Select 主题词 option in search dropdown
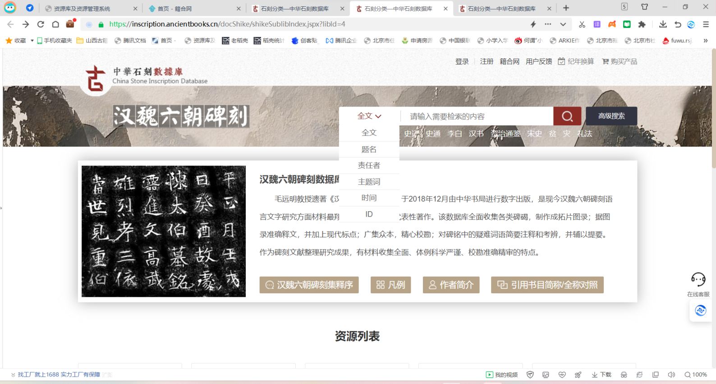Viewport: 716px width, 384px height. (x=369, y=182)
